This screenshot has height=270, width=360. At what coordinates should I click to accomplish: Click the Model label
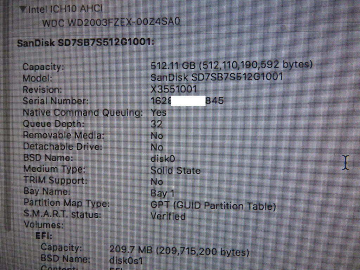click(x=37, y=78)
